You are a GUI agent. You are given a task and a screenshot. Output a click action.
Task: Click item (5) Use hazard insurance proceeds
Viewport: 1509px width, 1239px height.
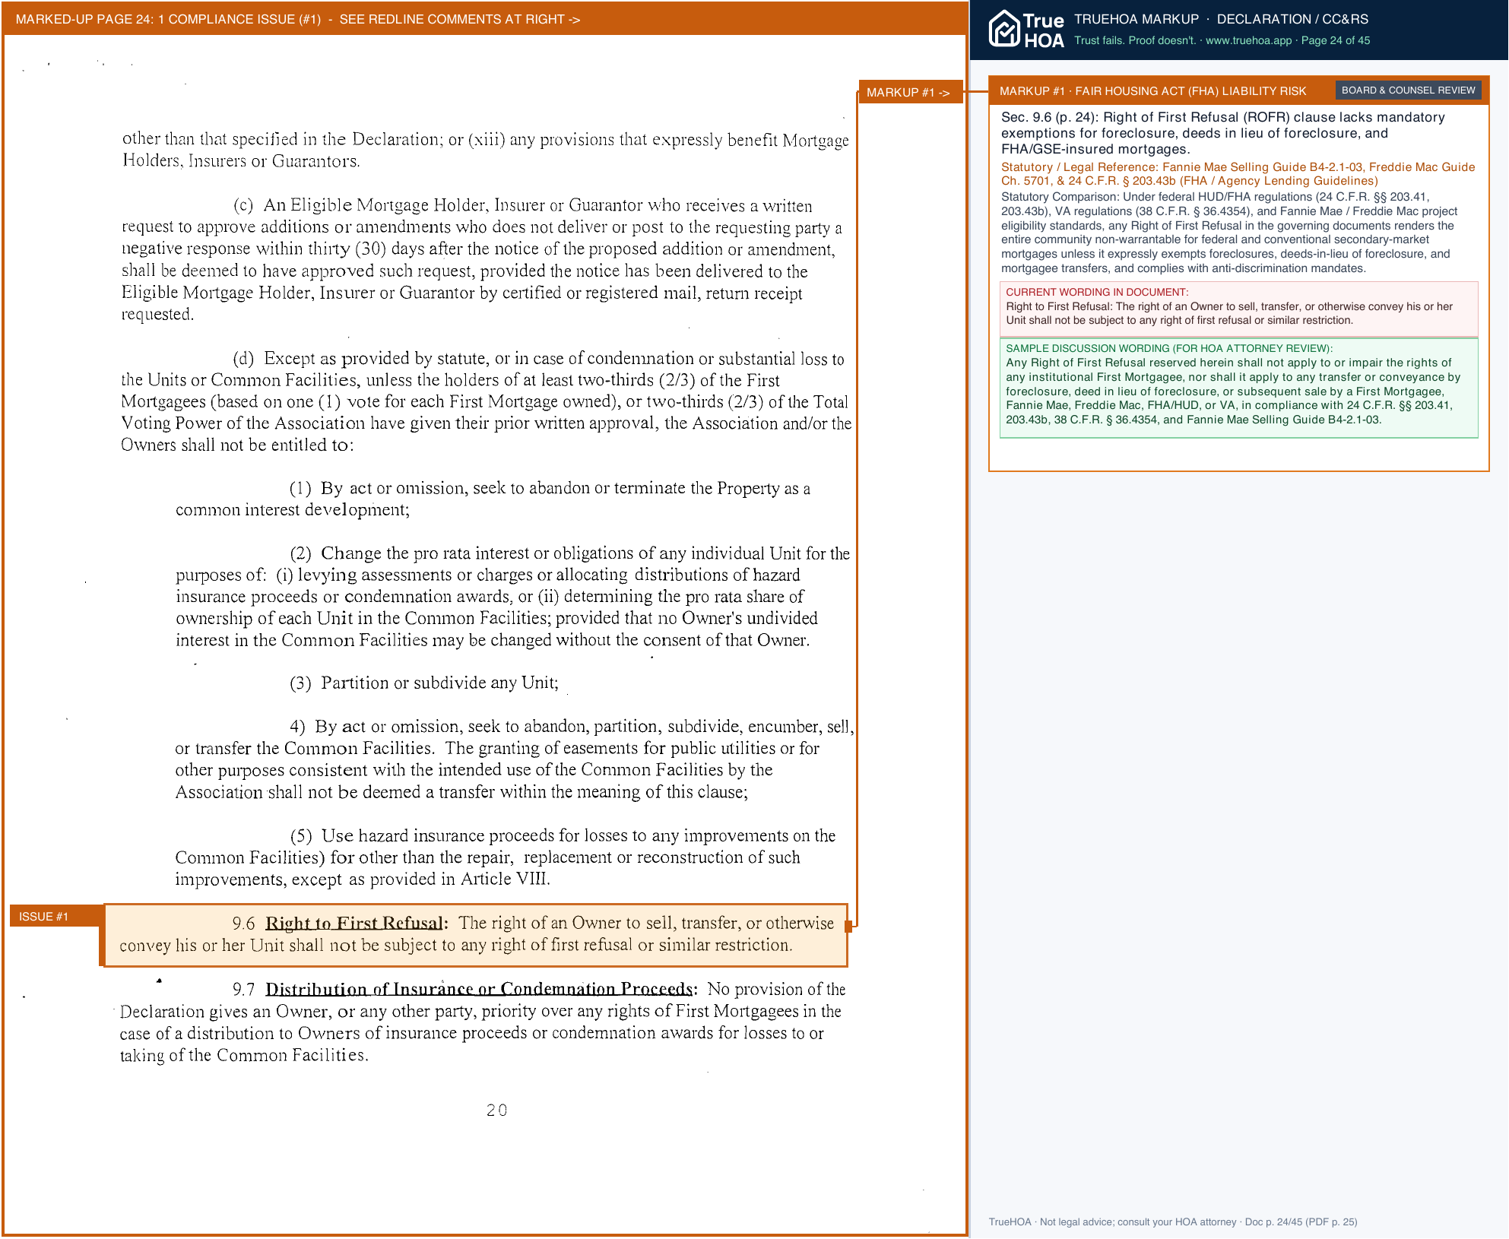pyautogui.click(x=506, y=857)
